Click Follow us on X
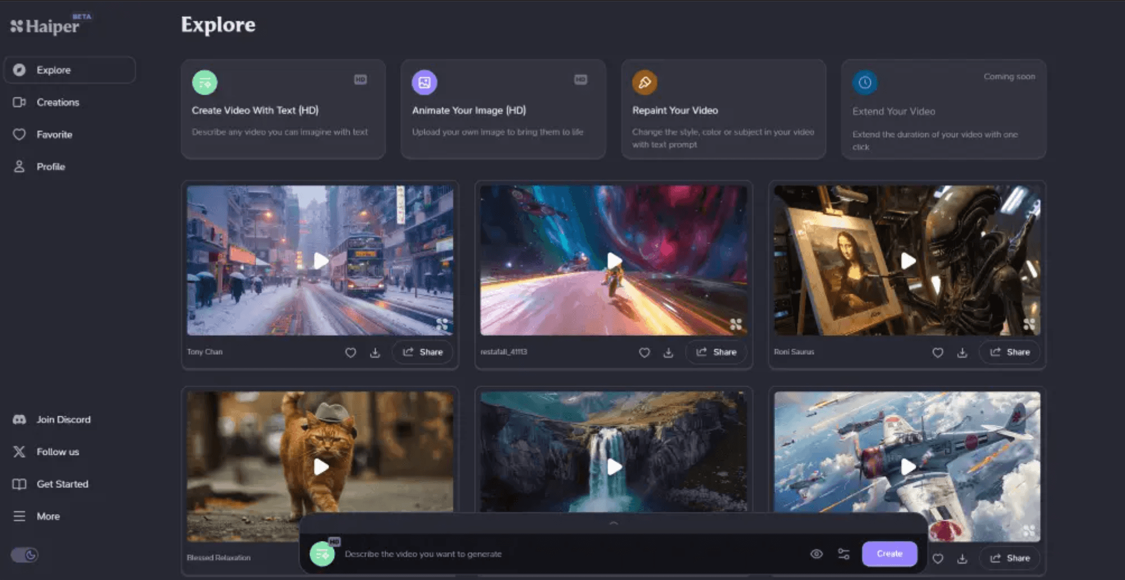Image resolution: width=1125 pixels, height=580 pixels. pyautogui.click(x=58, y=451)
